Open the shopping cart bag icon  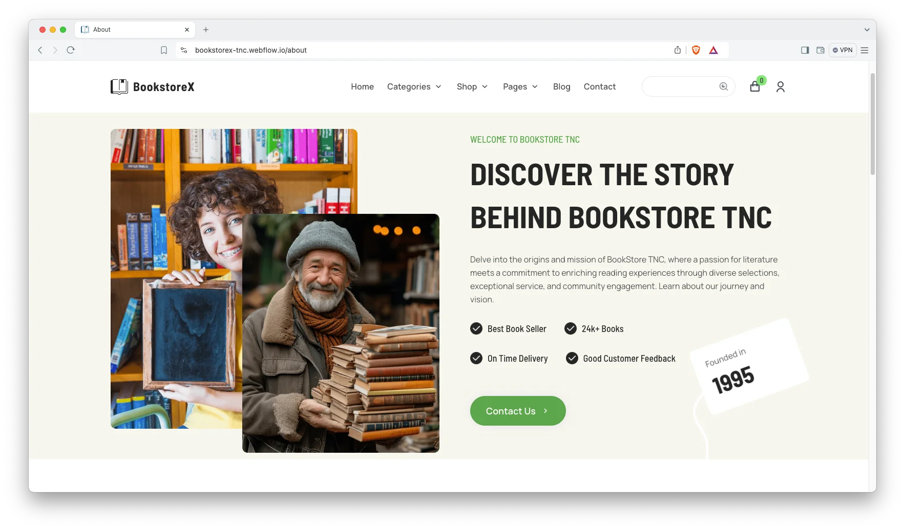(754, 87)
